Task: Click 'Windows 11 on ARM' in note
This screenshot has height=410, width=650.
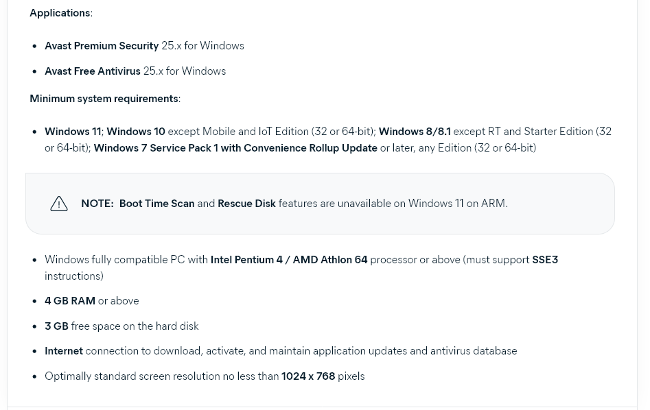Action: pyautogui.click(x=456, y=204)
